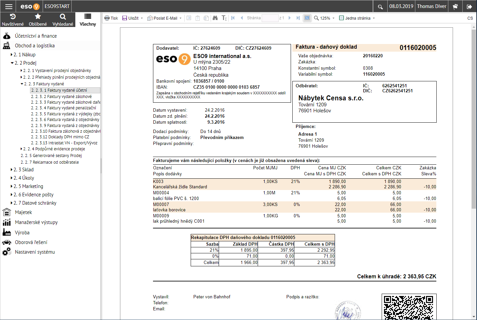This screenshot has height=320, width=477.
Task: Log out using the exit icon
Action: (469, 6)
